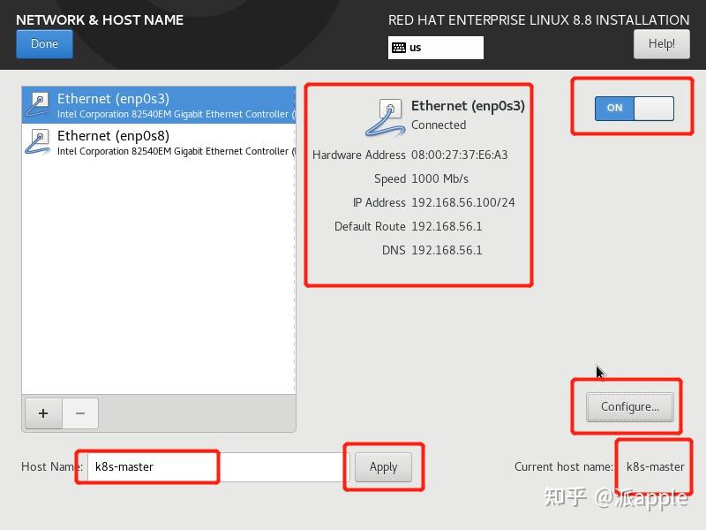Click Hardware Address value 08:00:27:37:E6:A3
The height and width of the screenshot is (530, 706).
click(x=459, y=155)
